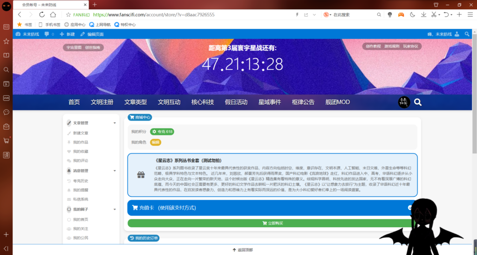Open the skin shirt icon in title bar

coord(436,5)
